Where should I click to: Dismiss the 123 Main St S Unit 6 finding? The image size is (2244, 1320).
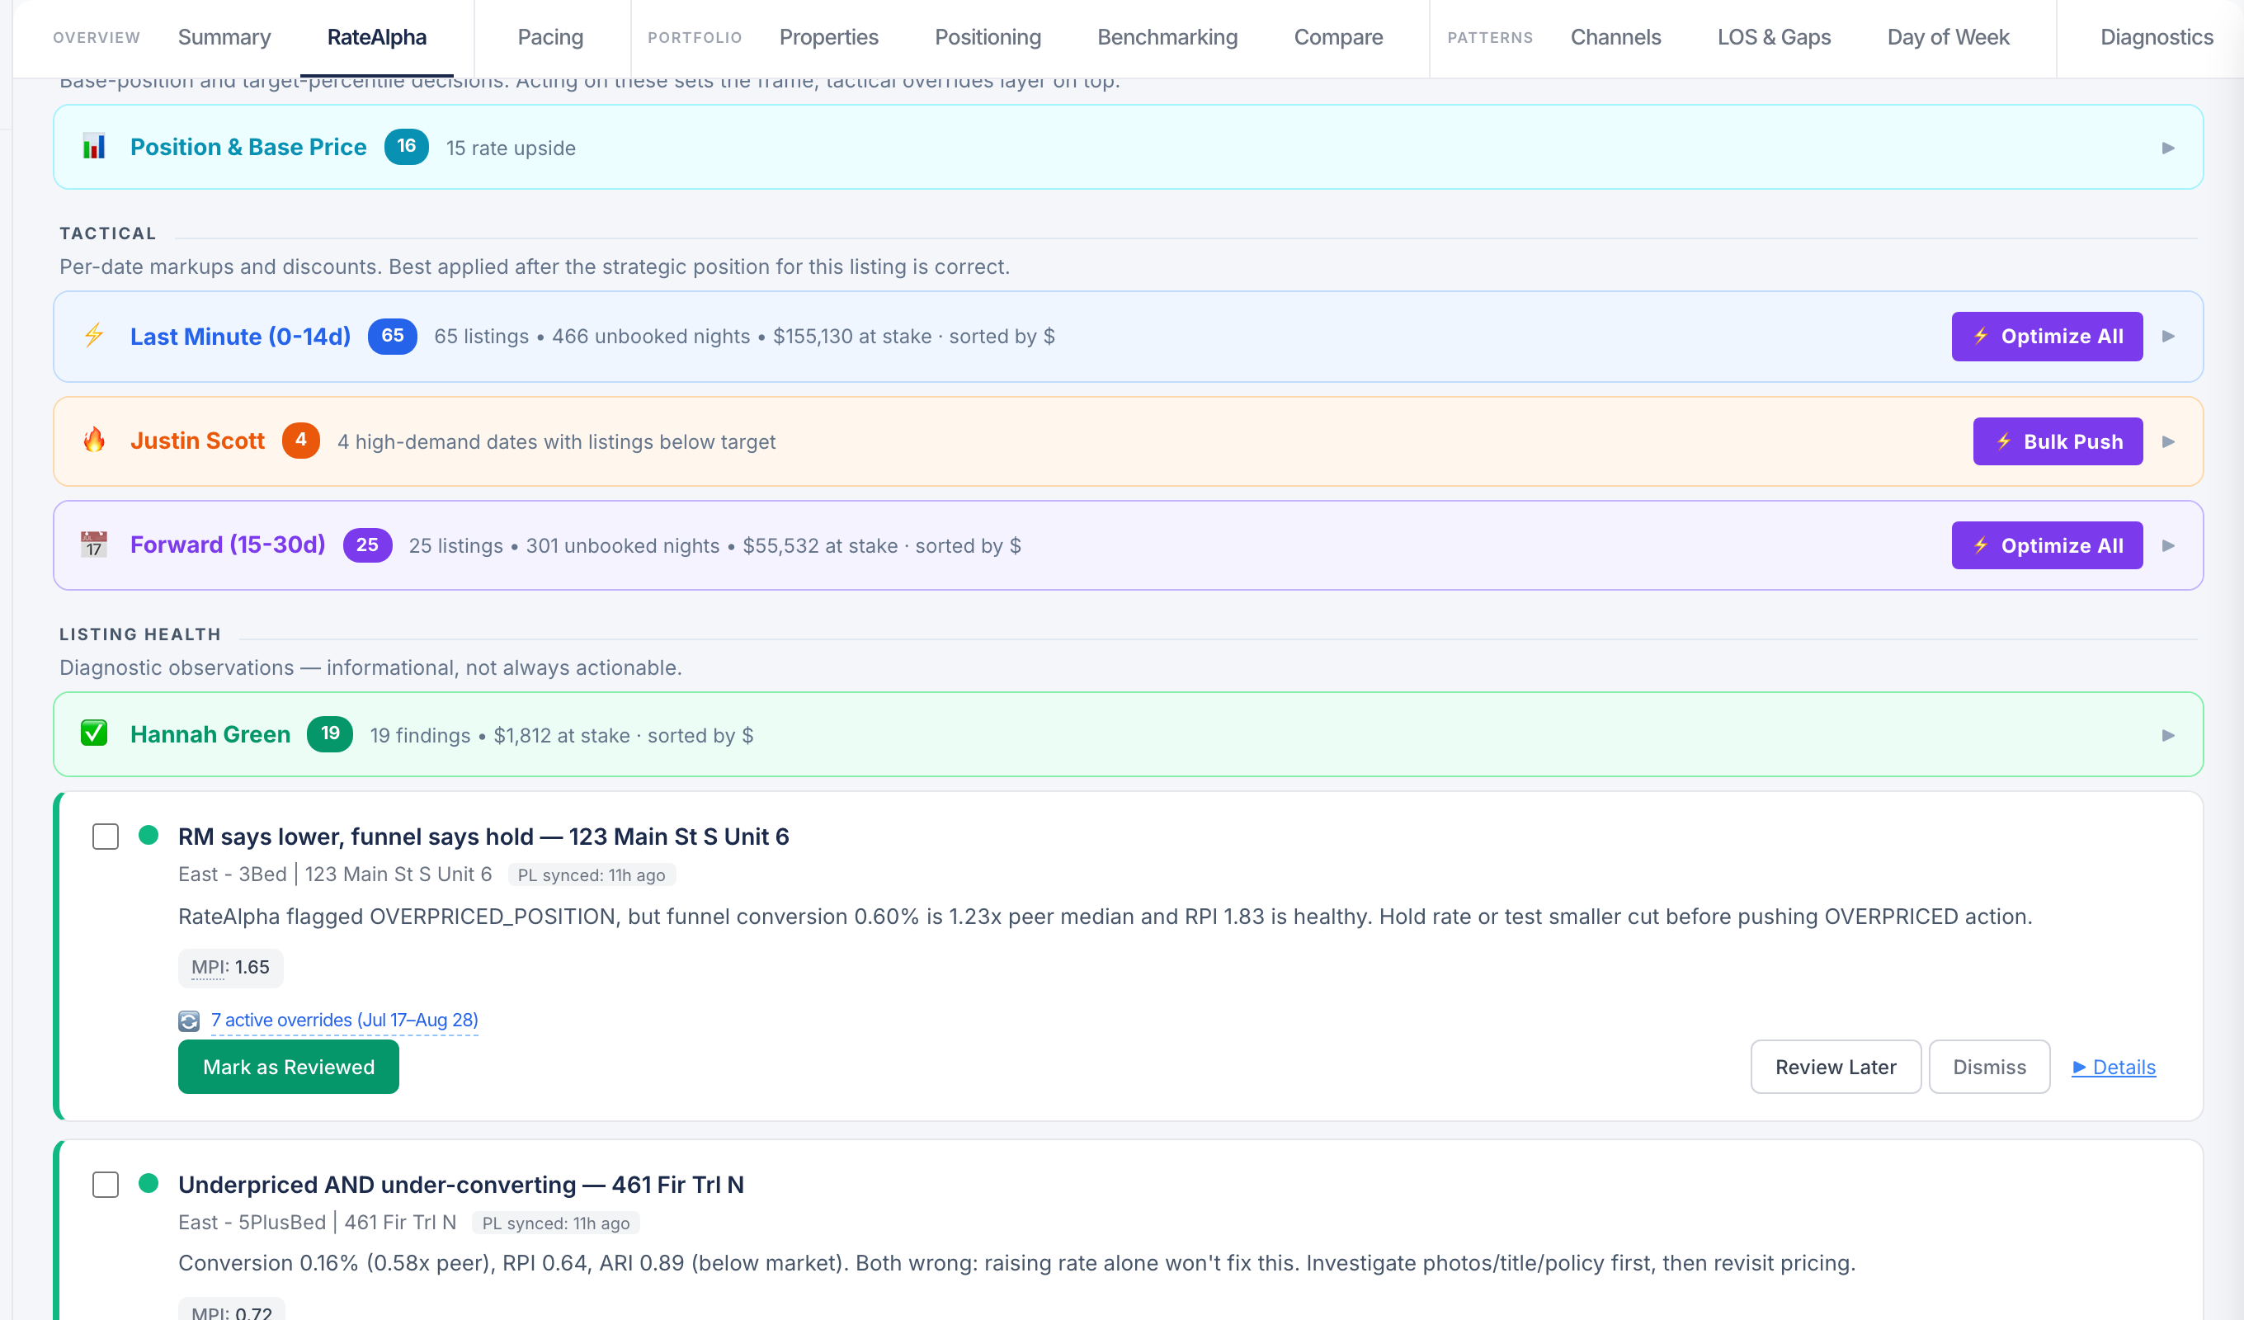click(x=1989, y=1066)
